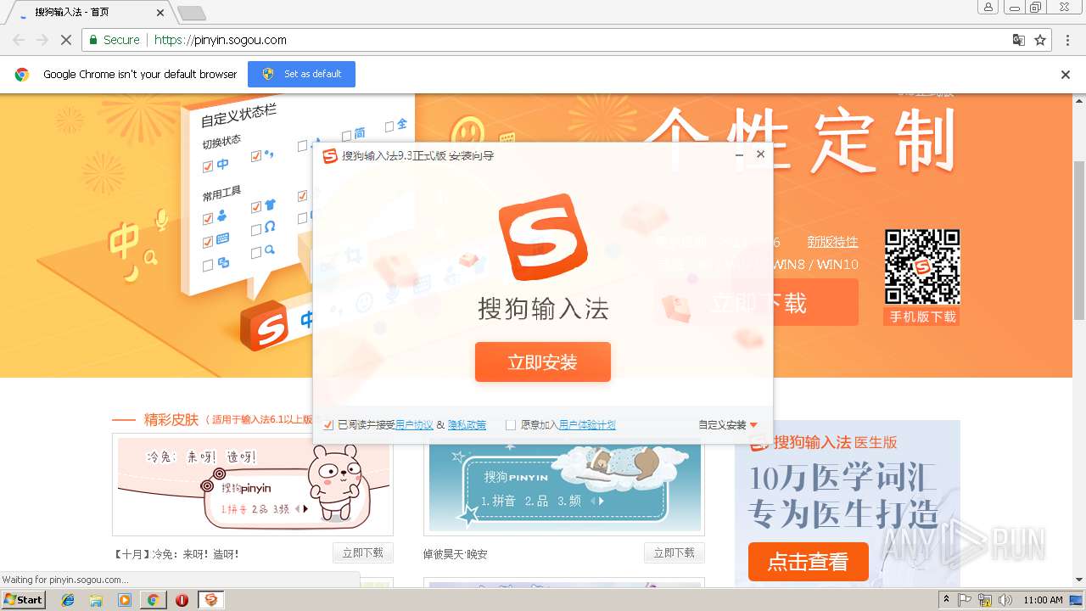Click the Chrome user profile icon
The width and height of the screenshot is (1086, 611).
(988, 7)
